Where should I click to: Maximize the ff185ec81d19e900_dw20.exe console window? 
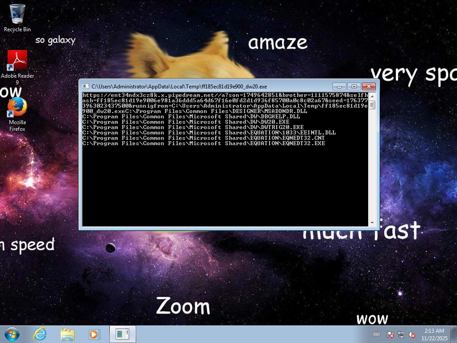[x=354, y=86]
